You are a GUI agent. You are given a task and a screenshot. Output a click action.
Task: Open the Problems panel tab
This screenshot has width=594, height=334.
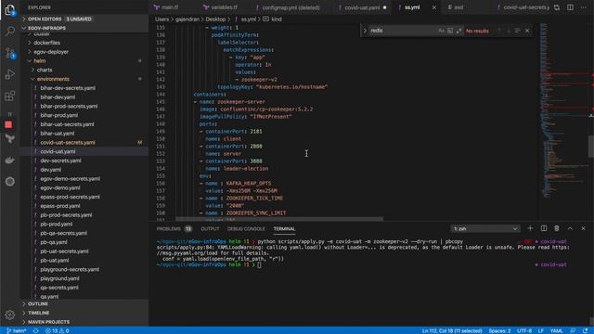174,229
